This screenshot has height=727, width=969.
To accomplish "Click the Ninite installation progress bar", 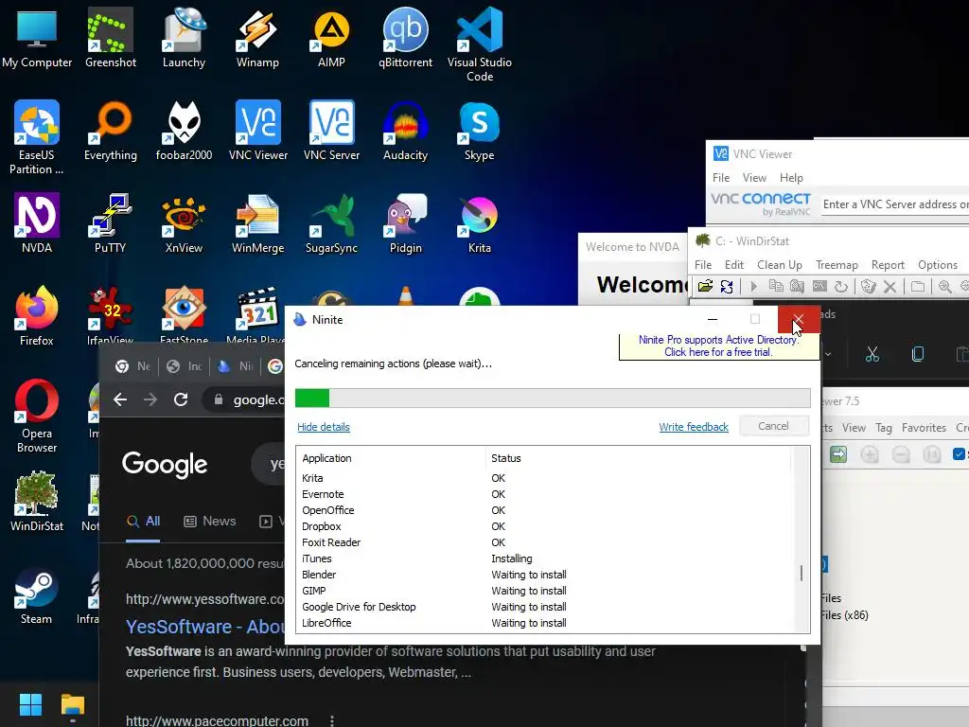I will pyautogui.click(x=553, y=398).
